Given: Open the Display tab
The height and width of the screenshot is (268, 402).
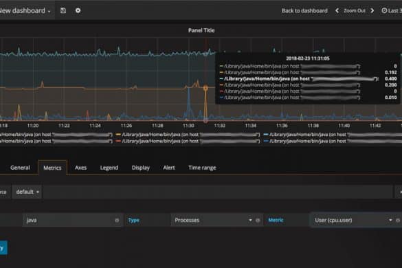Looking at the screenshot, I should (x=141, y=168).
